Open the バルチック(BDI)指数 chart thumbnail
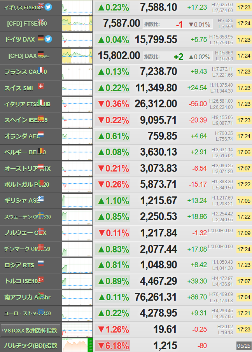Viewport: 252px width, 352px height. click(x=77, y=345)
